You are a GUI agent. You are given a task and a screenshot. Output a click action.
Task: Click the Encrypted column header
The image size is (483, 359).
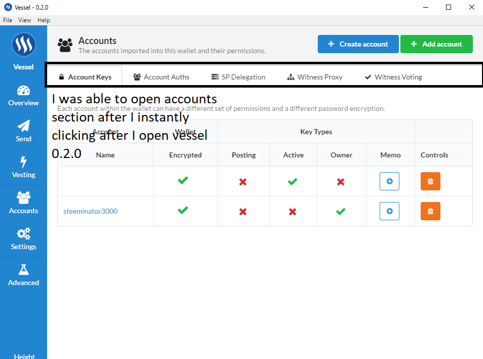click(185, 155)
